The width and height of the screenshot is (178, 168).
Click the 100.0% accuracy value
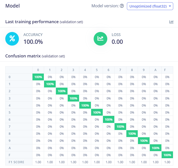[x=33, y=42]
